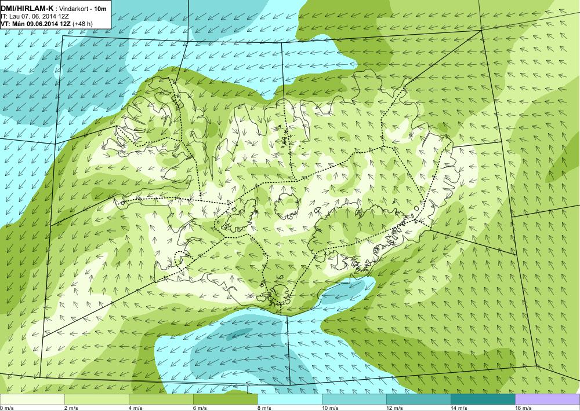Click the '6 m/s' legend label

click(200, 408)
